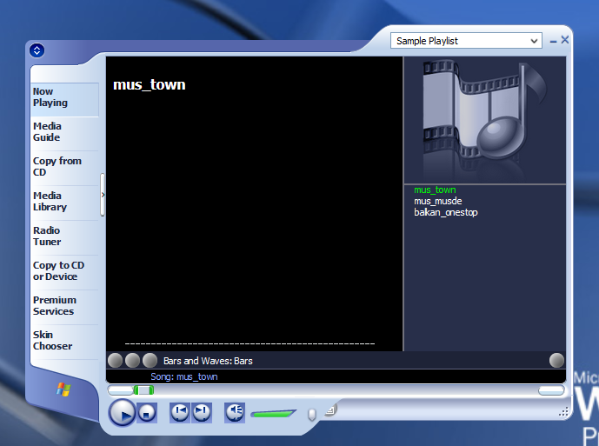599x446 pixels.
Task: Select balkan_onestop in the playlist
Action: [445, 212]
